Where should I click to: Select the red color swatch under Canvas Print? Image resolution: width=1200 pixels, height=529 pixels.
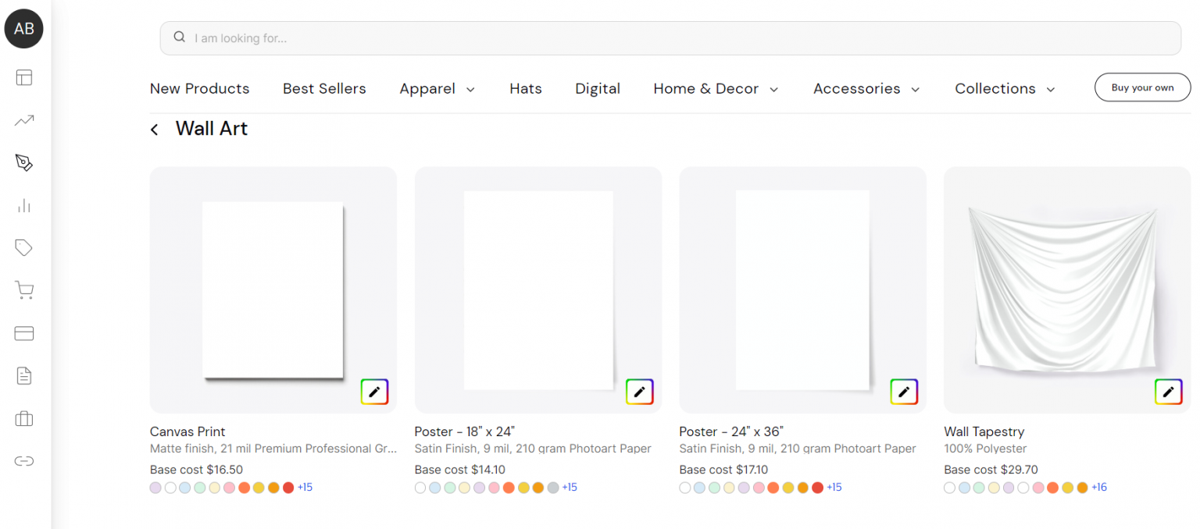coord(289,487)
